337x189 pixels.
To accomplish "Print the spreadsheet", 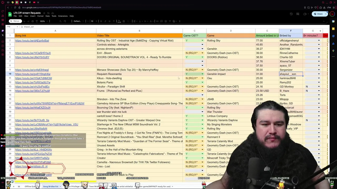I will point(33,21).
